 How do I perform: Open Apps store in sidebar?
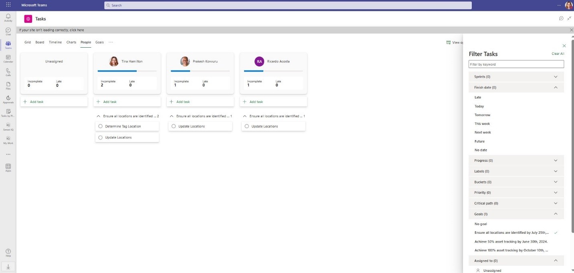pyautogui.click(x=8, y=168)
